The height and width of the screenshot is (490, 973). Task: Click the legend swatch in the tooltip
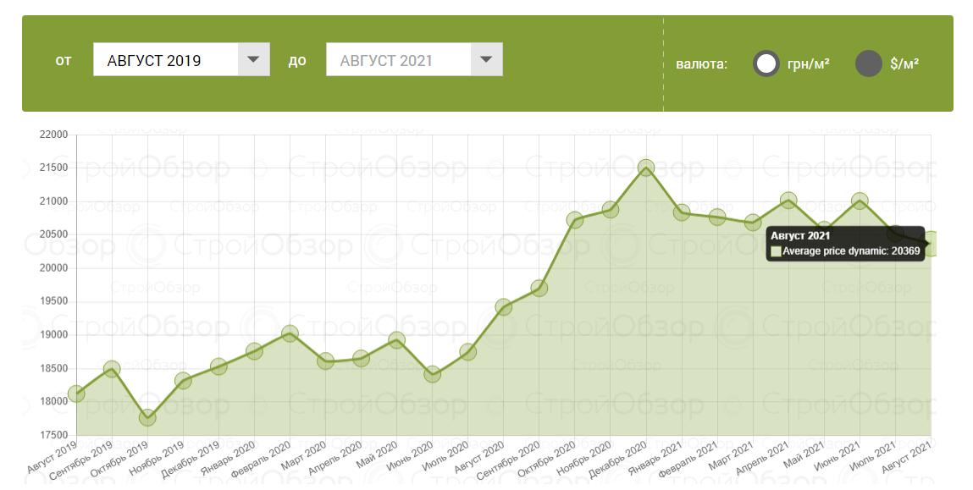(x=776, y=251)
